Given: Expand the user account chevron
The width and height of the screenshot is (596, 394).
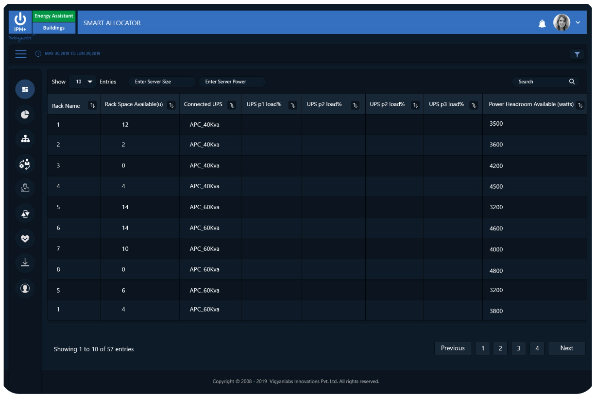Looking at the screenshot, I should [578, 22].
